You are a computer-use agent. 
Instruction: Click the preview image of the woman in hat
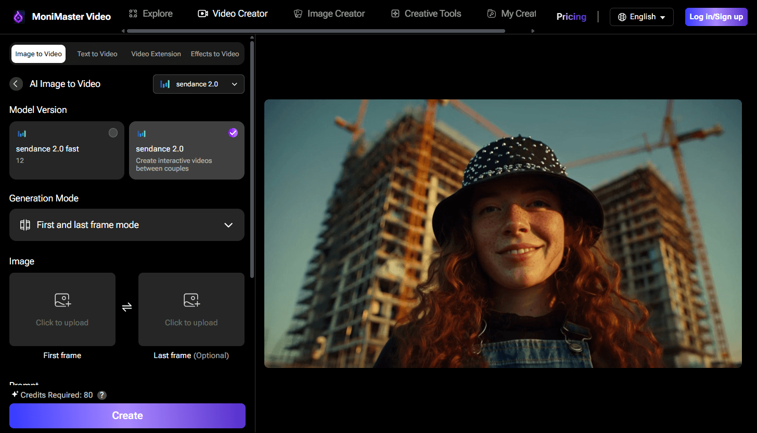tap(503, 233)
